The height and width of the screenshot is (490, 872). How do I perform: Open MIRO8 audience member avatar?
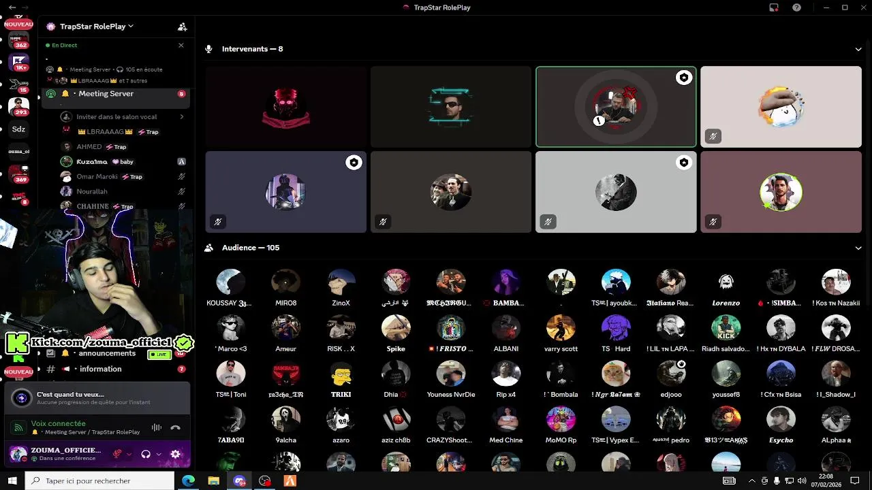285,282
